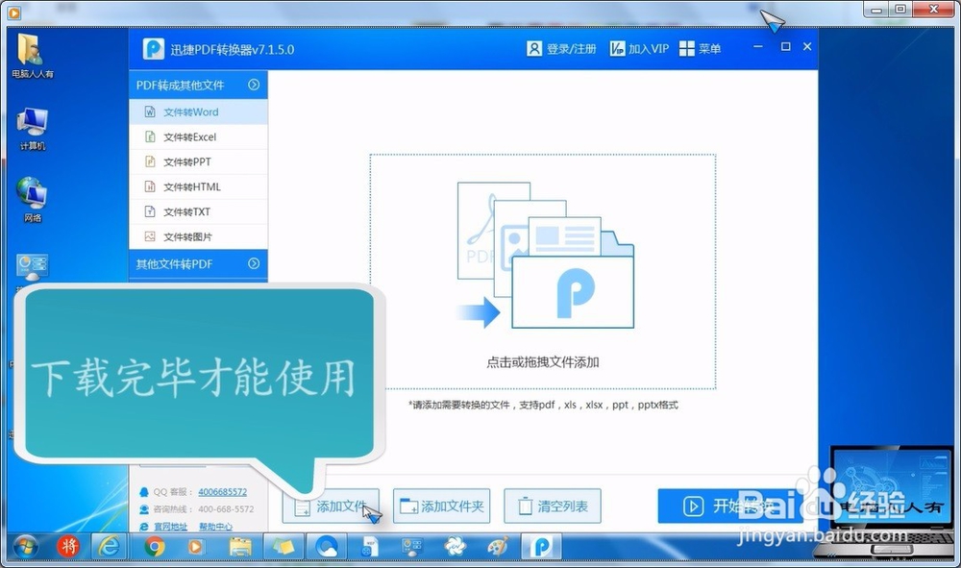Open the file explorer folder on taskbar
This screenshot has width=961, height=568.
(x=240, y=546)
